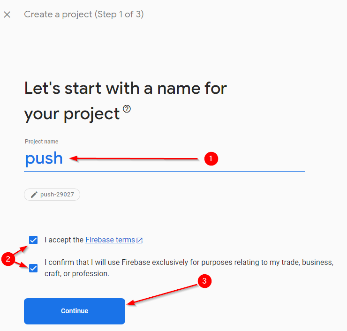The height and width of the screenshot is (331, 347).
Task: Click the red annotation marker numbered 3
Action: (x=203, y=281)
